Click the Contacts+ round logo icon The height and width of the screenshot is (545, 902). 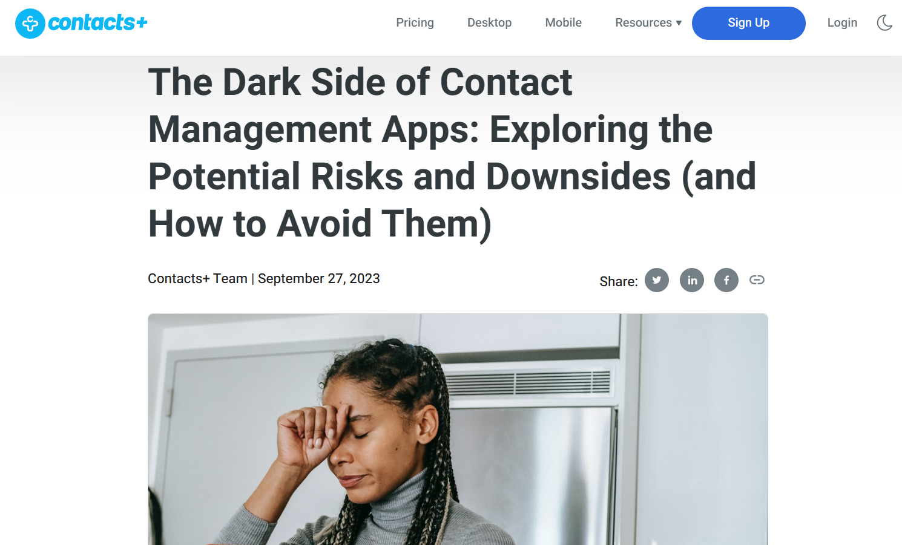[x=30, y=24]
